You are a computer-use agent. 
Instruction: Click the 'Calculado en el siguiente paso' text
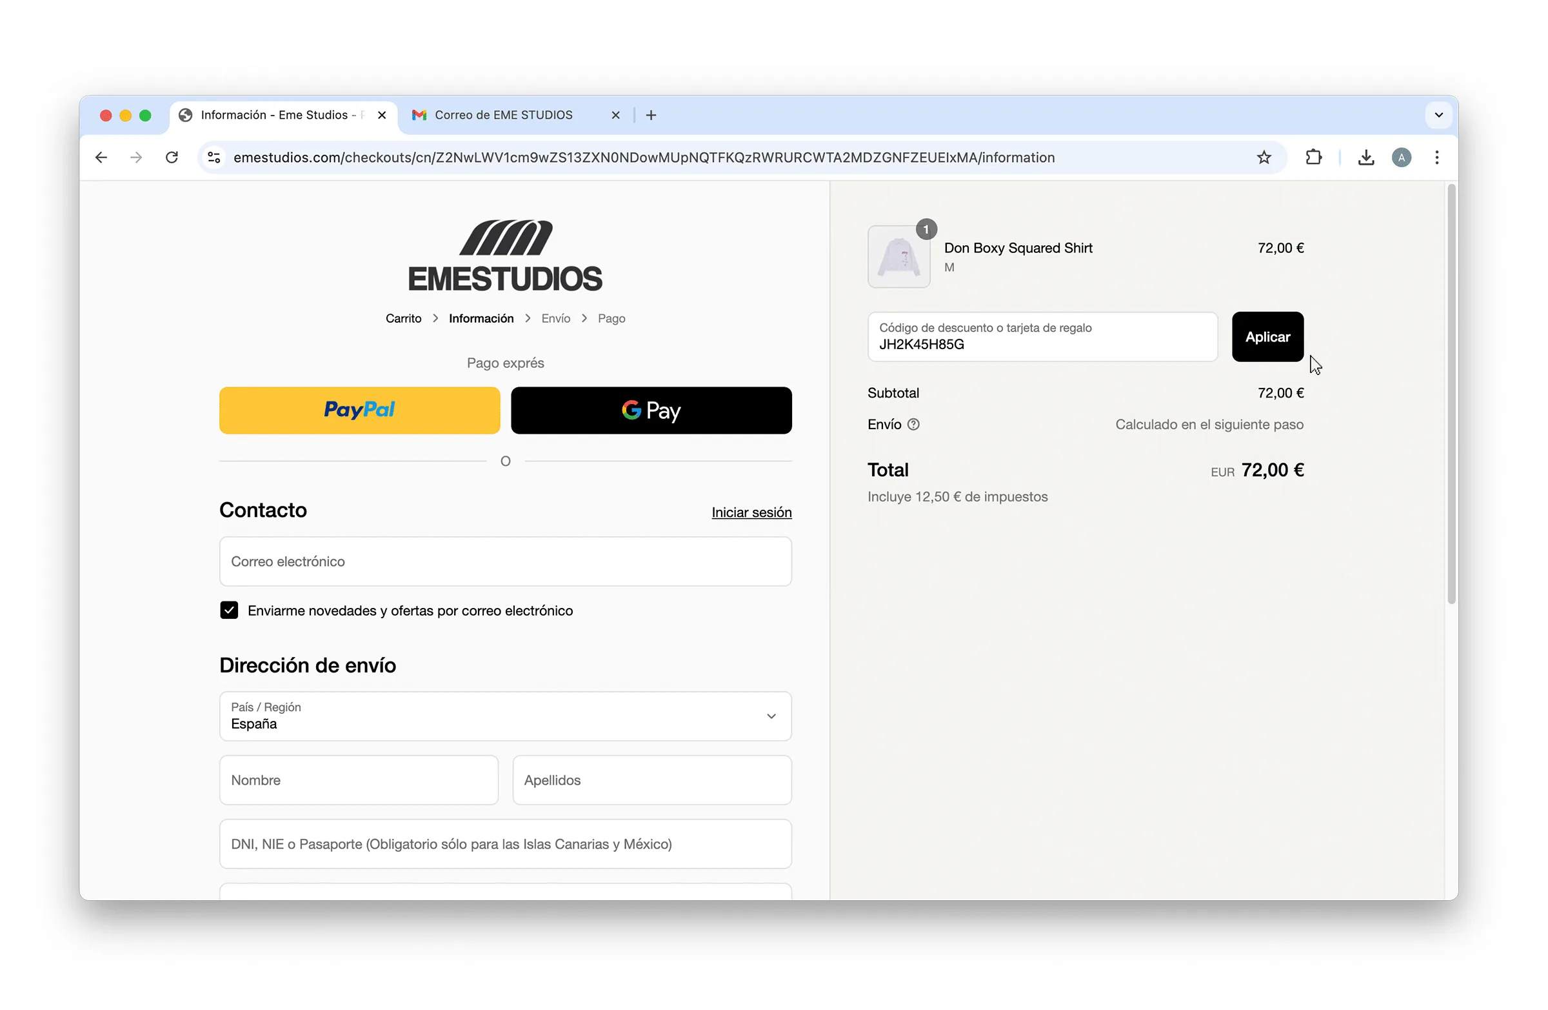click(1209, 424)
